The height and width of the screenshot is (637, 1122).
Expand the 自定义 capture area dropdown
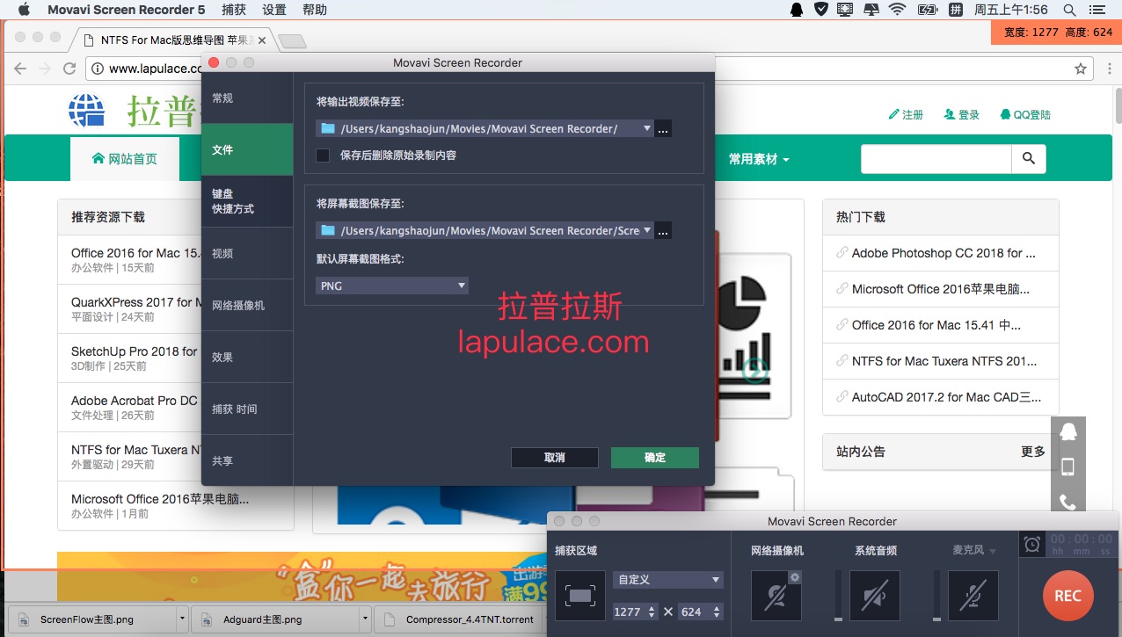pyautogui.click(x=668, y=580)
